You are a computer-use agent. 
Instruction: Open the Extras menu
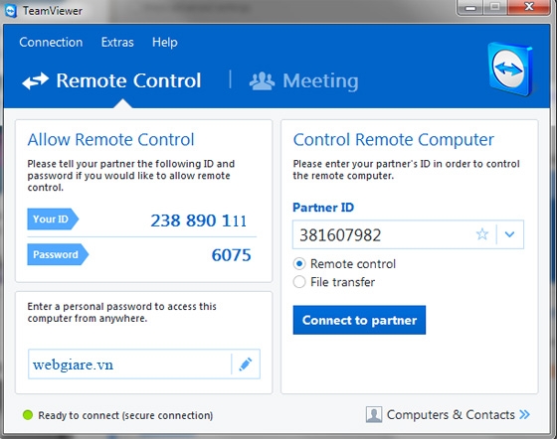coord(117,42)
